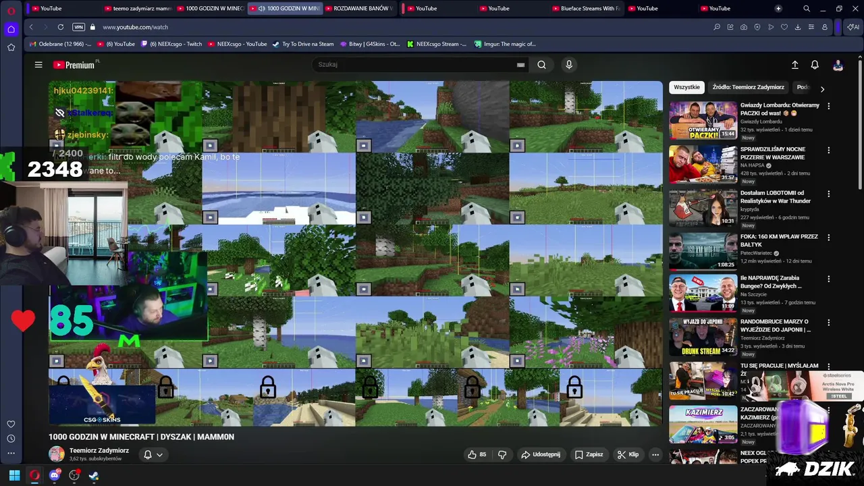
Task: Open Drunk Stream wyjazd do Japonii thumbnail
Action: click(703, 336)
